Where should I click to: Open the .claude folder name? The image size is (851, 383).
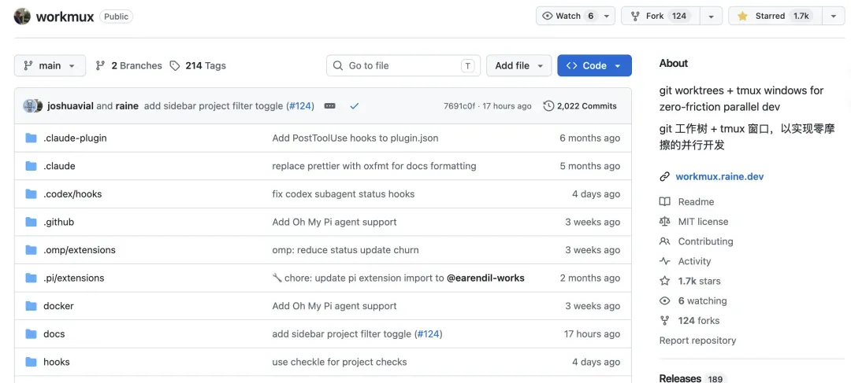(x=59, y=166)
